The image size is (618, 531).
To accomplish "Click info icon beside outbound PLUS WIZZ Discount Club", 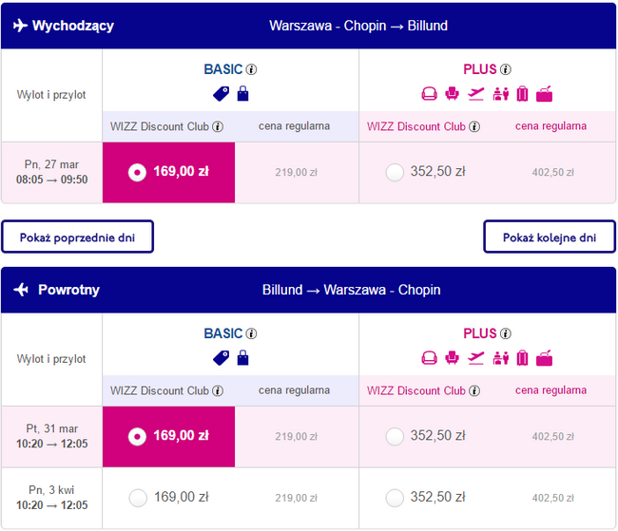I will (474, 126).
